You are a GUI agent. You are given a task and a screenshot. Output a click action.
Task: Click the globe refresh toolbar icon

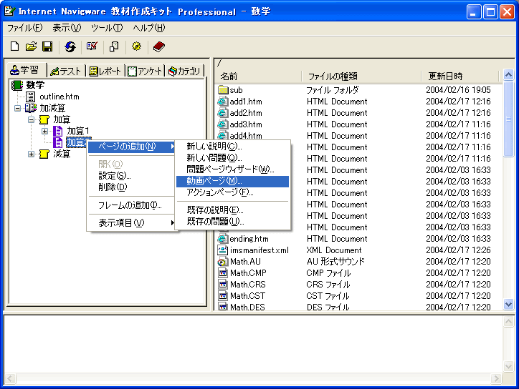pos(70,46)
